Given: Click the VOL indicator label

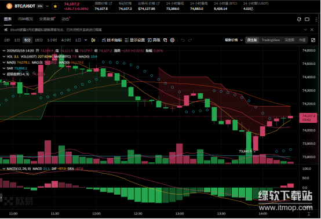Looking at the screenshot, I should (x=10, y=57).
